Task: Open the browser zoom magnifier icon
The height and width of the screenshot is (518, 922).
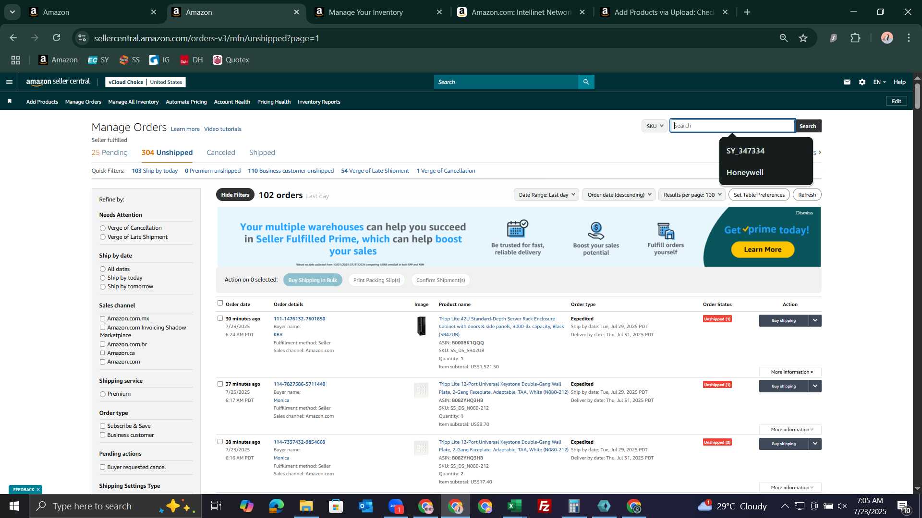Action: [784, 38]
